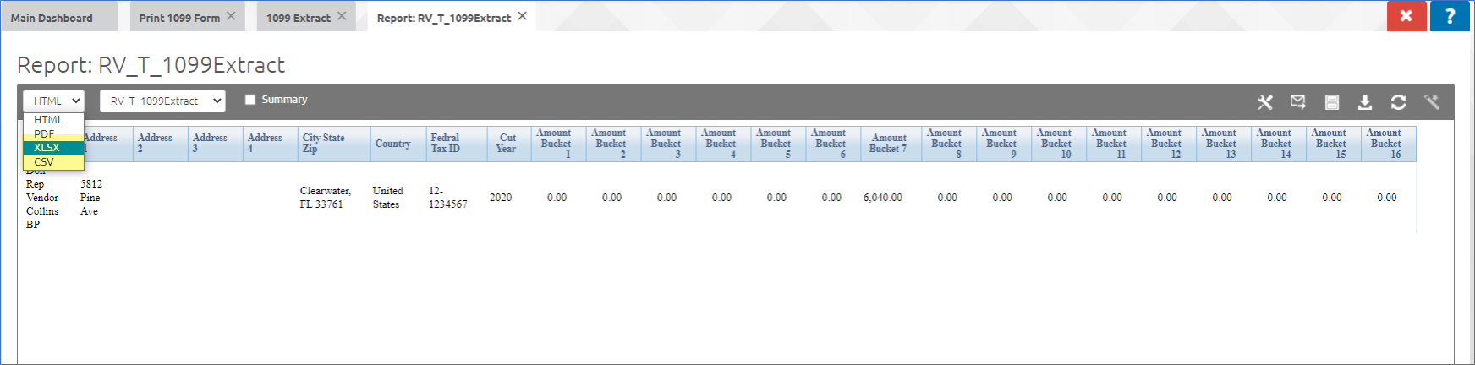Click the archive cabinet icon
Image resolution: width=1475 pixels, height=365 pixels.
tap(1331, 102)
